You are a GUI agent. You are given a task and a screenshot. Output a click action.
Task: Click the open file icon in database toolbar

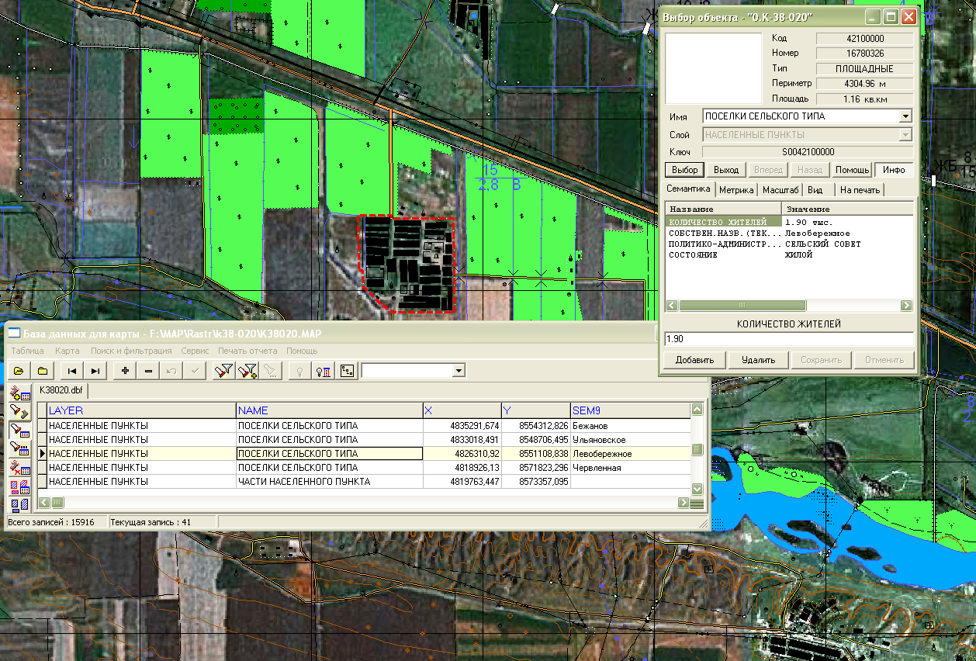pos(18,371)
